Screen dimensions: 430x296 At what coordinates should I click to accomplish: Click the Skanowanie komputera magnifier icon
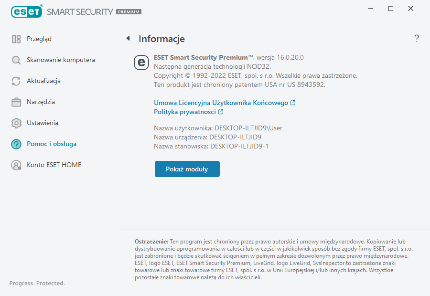tap(16, 60)
